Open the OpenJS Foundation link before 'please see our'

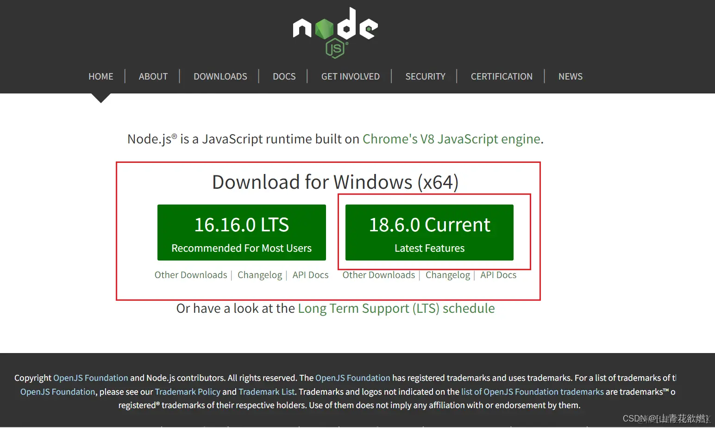pos(58,392)
